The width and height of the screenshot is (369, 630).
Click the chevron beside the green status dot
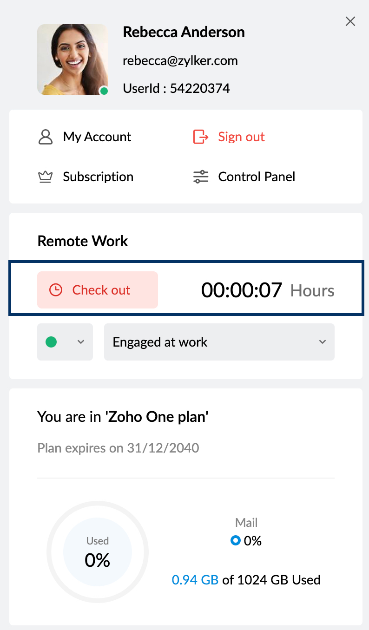click(x=81, y=342)
